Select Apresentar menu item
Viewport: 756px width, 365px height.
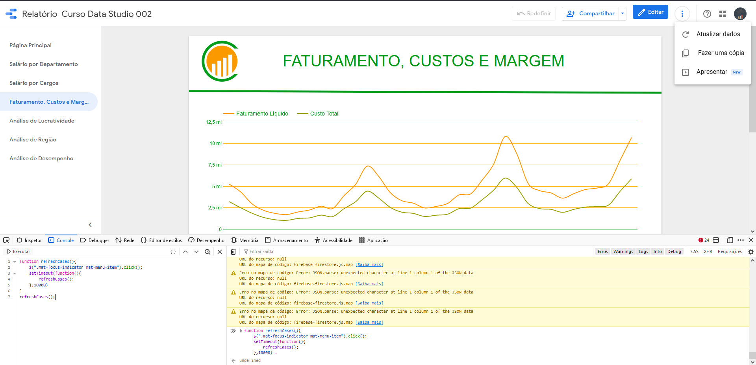pos(712,72)
